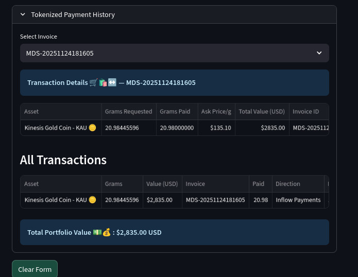Select the Inflow Payments cell

click(x=298, y=200)
